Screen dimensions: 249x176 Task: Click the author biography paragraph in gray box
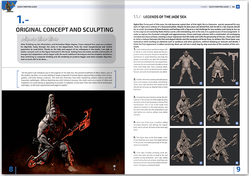pyautogui.click(x=66, y=52)
